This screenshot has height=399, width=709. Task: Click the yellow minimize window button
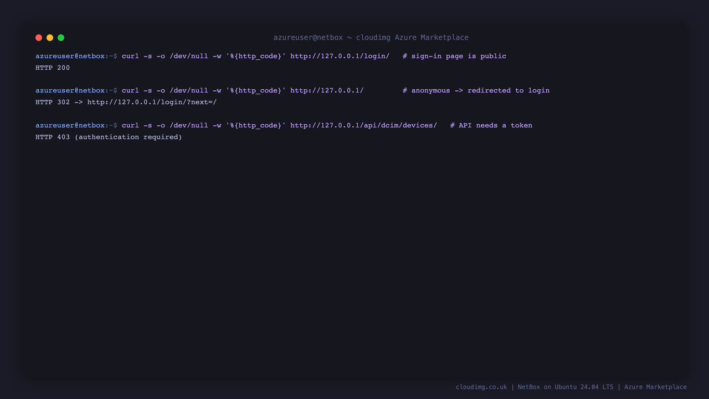tap(50, 38)
